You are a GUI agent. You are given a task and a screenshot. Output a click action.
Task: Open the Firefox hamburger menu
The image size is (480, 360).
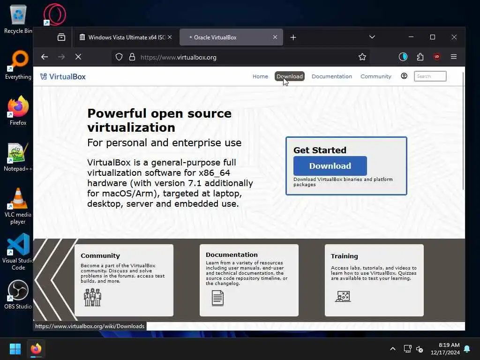(x=454, y=57)
